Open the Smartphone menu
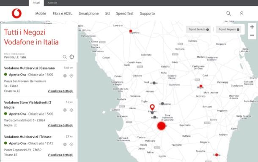This screenshot has height=162, width=258. (89, 13)
